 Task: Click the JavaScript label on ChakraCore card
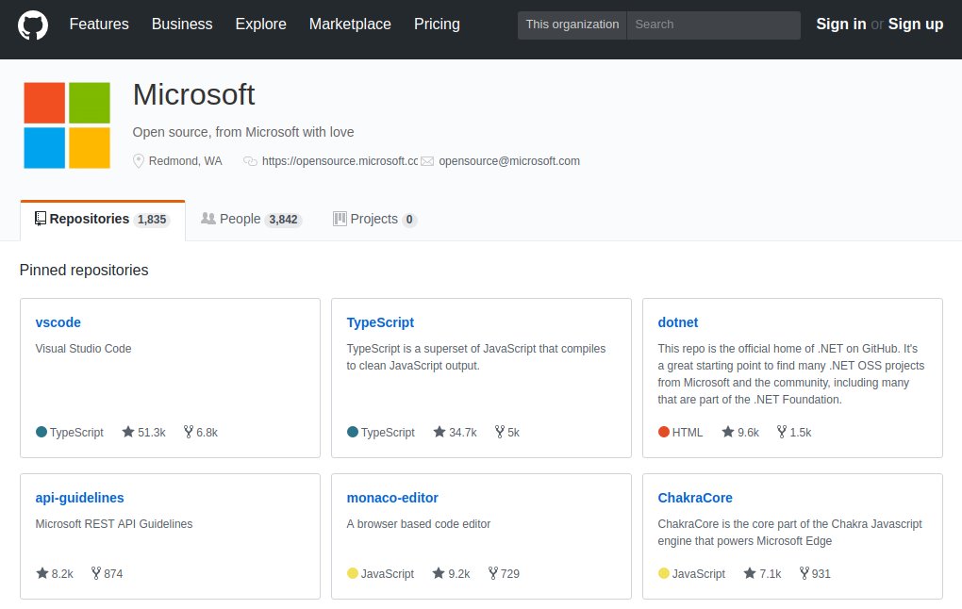(x=698, y=574)
